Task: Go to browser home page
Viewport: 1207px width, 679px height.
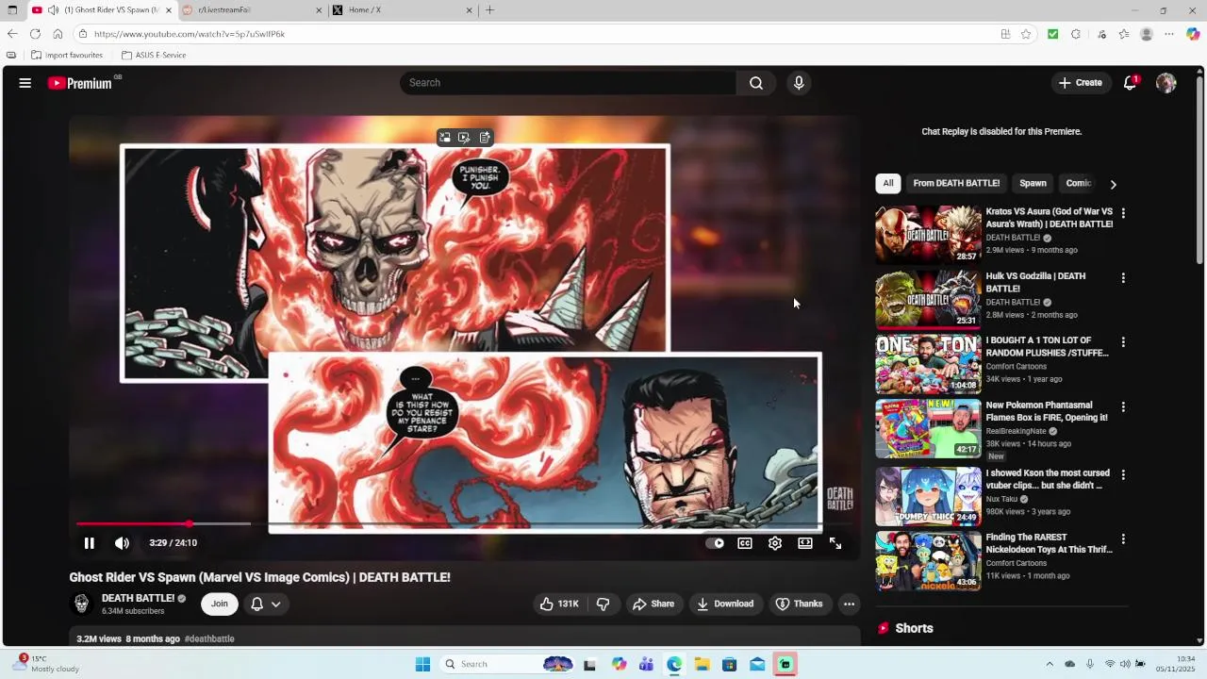Action: pyautogui.click(x=58, y=34)
